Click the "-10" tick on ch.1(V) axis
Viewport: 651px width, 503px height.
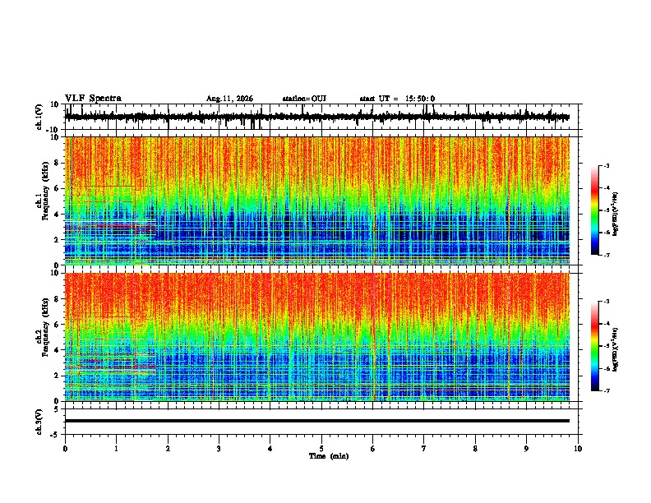[53, 130]
